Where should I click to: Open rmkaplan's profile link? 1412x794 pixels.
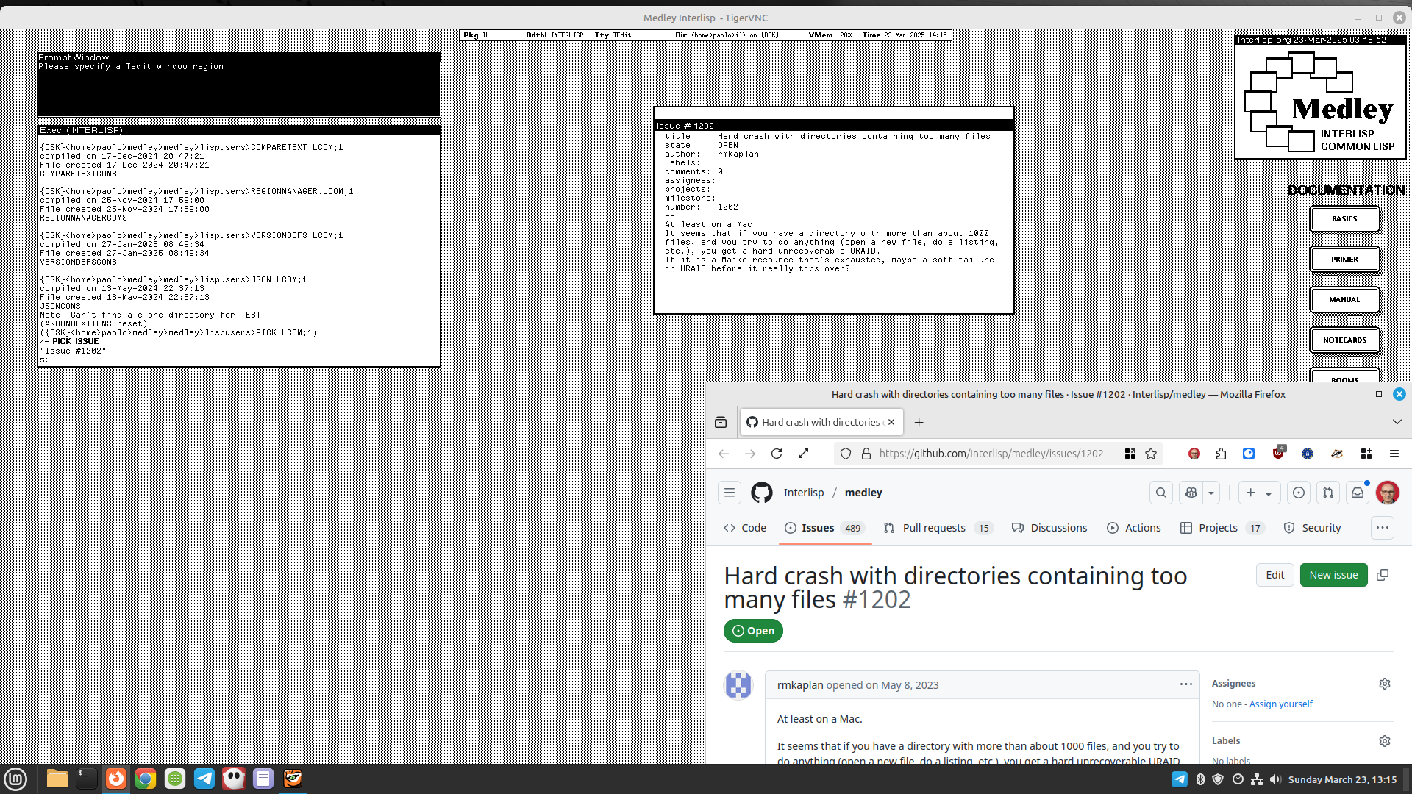click(800, 685)
